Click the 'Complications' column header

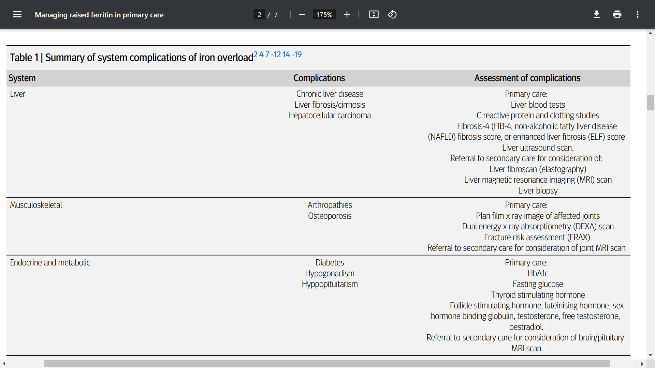tap(319, 78)
